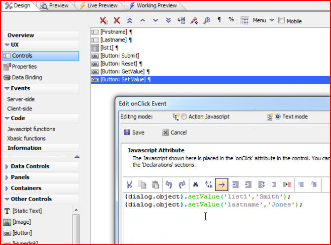Open Server-side events link
This screenshot has width=331, height=245.
coord(21,99)
